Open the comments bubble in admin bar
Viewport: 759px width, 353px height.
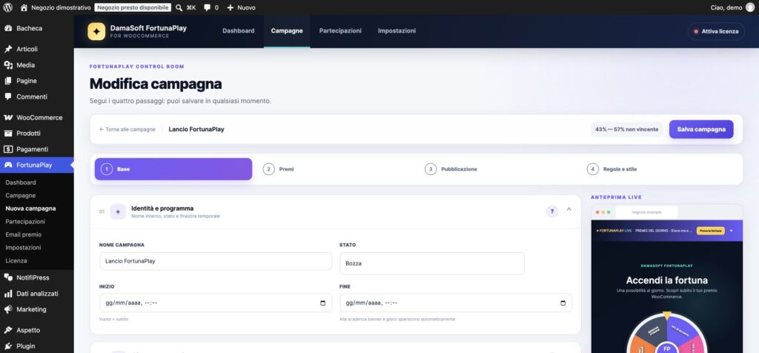tap(208, 7)
